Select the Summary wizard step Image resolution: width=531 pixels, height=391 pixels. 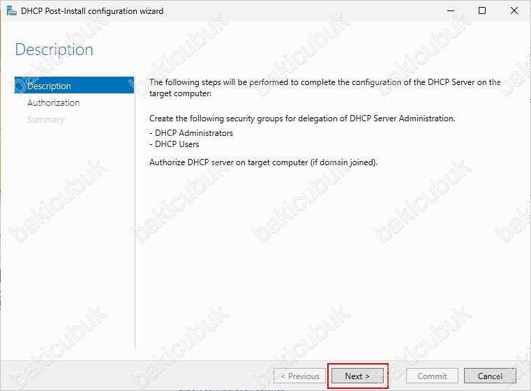coord(46,120)
